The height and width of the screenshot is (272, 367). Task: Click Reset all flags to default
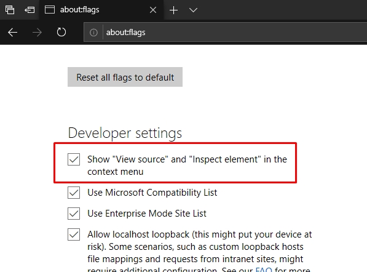pyautogui.click(x=125, y=77)
